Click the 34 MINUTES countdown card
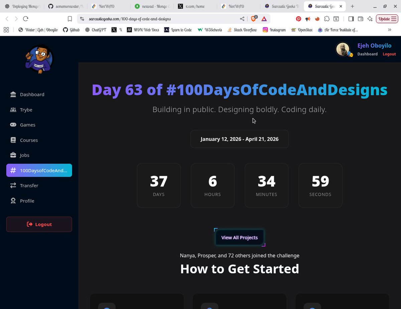 coord(267,185)
